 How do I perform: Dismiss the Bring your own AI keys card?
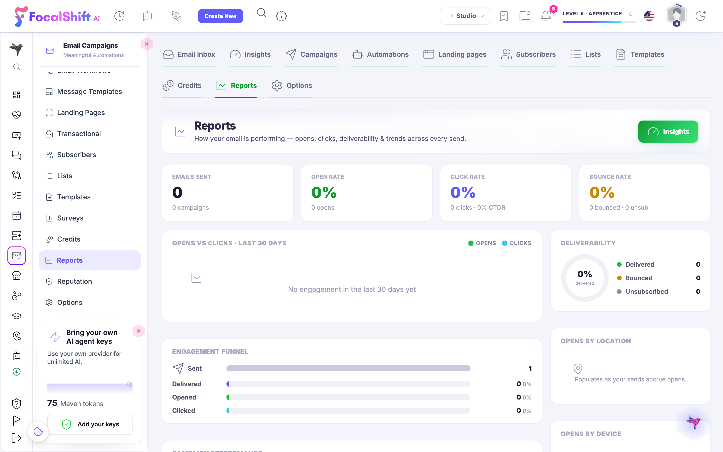click(x=139, y=331)
